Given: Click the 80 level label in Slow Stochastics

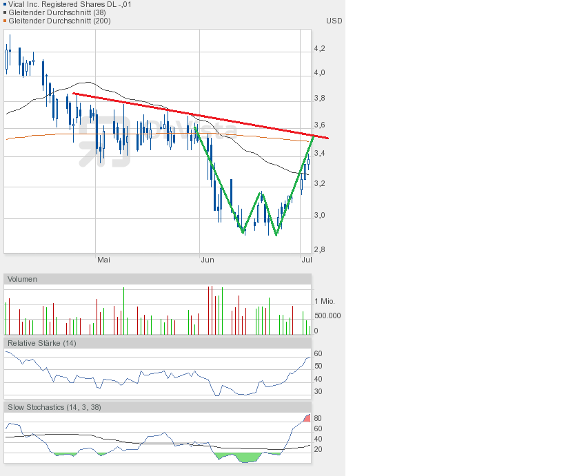Looking at the screenshot, I should point(318,418).
